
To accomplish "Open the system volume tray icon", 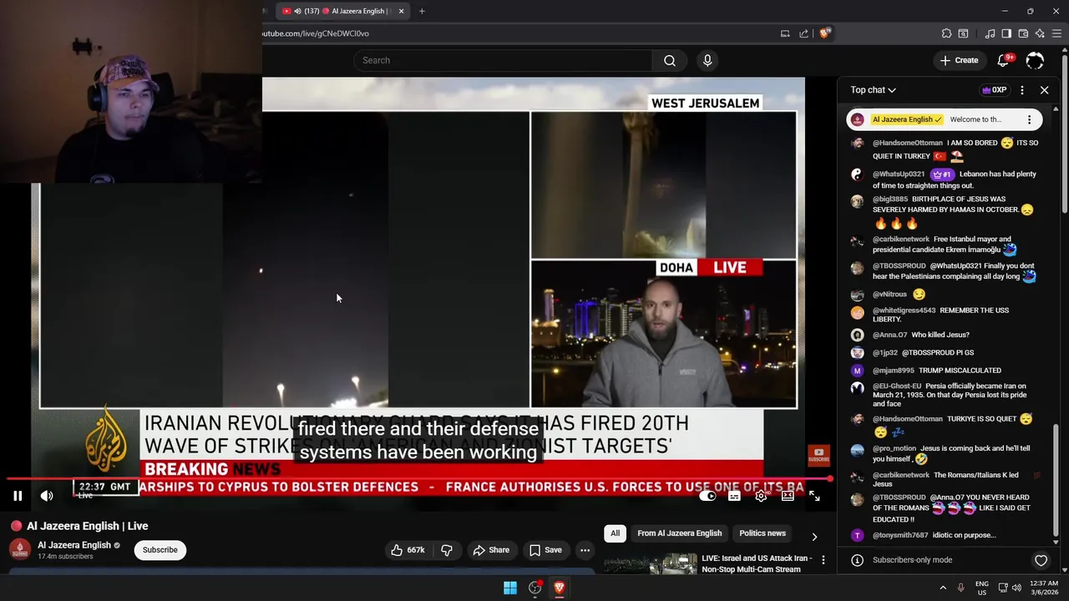I will (x=1016, y=588).
